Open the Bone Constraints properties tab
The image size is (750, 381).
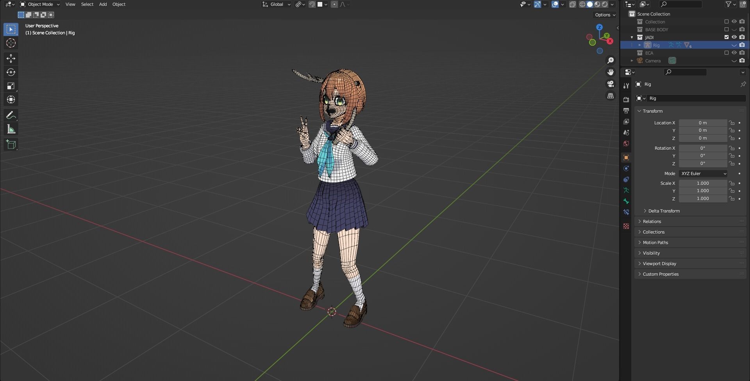626,212
